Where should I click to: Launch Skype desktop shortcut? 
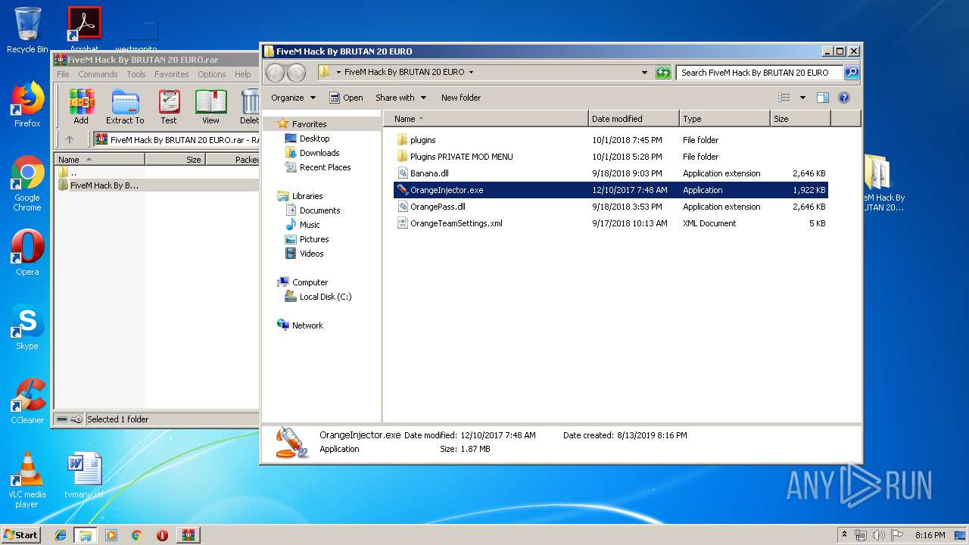point(27,328)
